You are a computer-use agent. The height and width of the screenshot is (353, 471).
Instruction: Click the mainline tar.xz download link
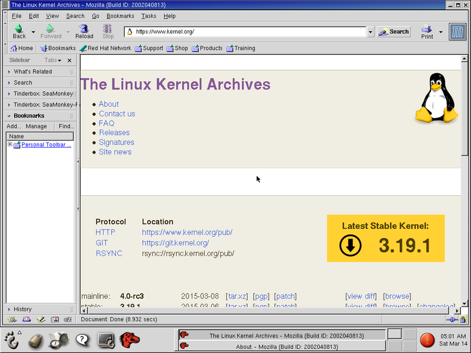(x=237, y=296)
